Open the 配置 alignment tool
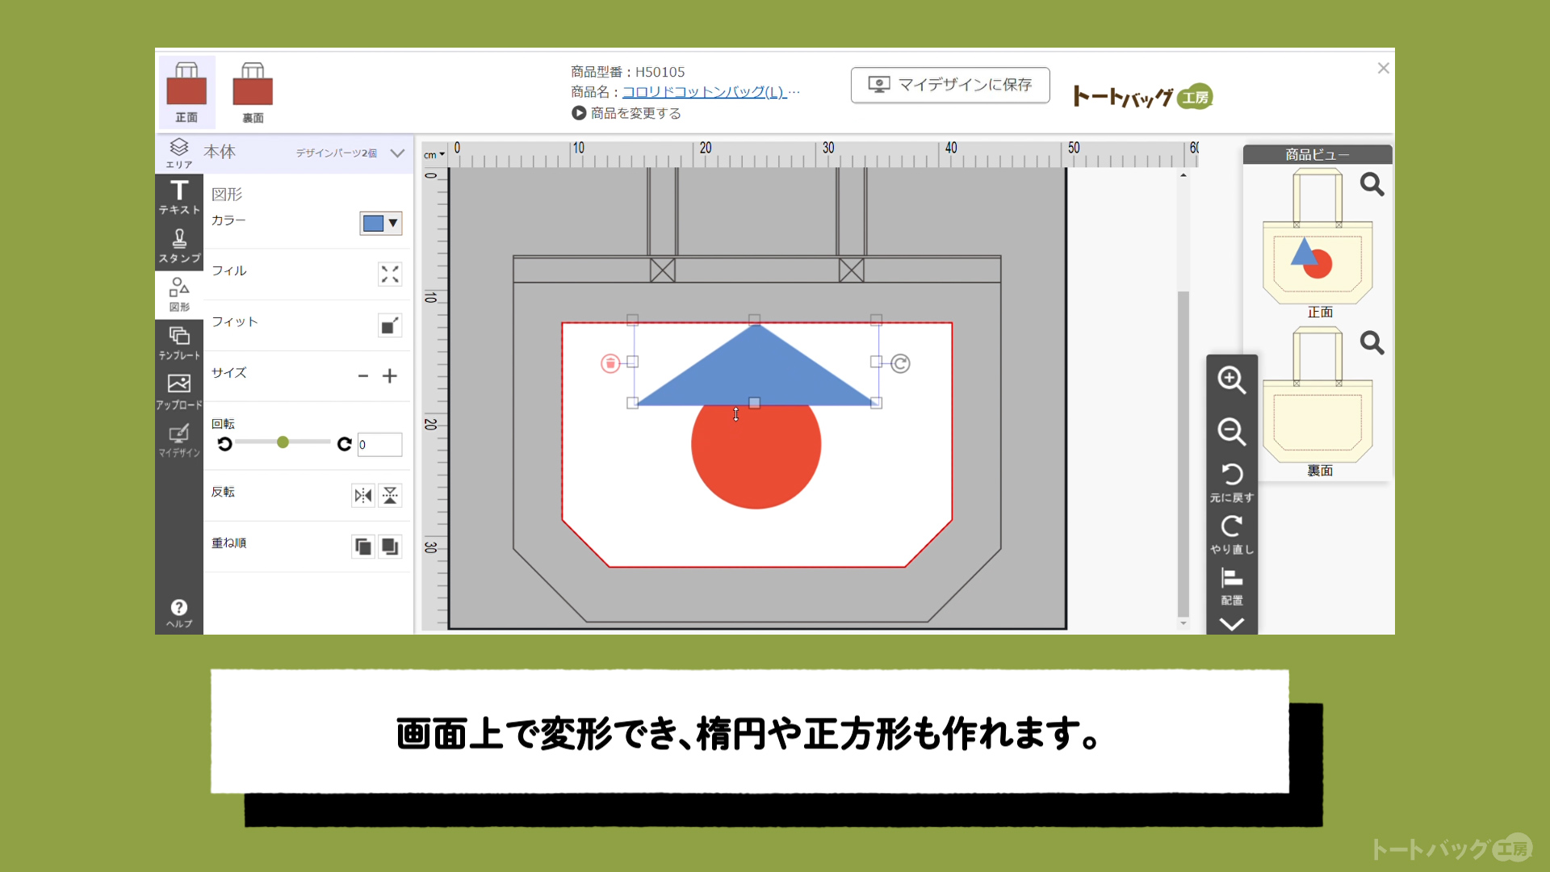The height and width of the screenshot is (872, 1550). click(x=1232, y=586)
